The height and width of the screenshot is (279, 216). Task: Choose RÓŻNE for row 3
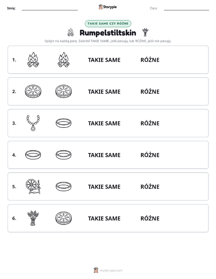click(150, 123)
